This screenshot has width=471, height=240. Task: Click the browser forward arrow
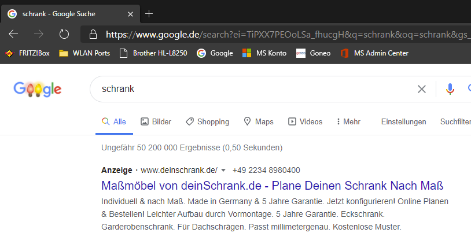coord(38,34)
